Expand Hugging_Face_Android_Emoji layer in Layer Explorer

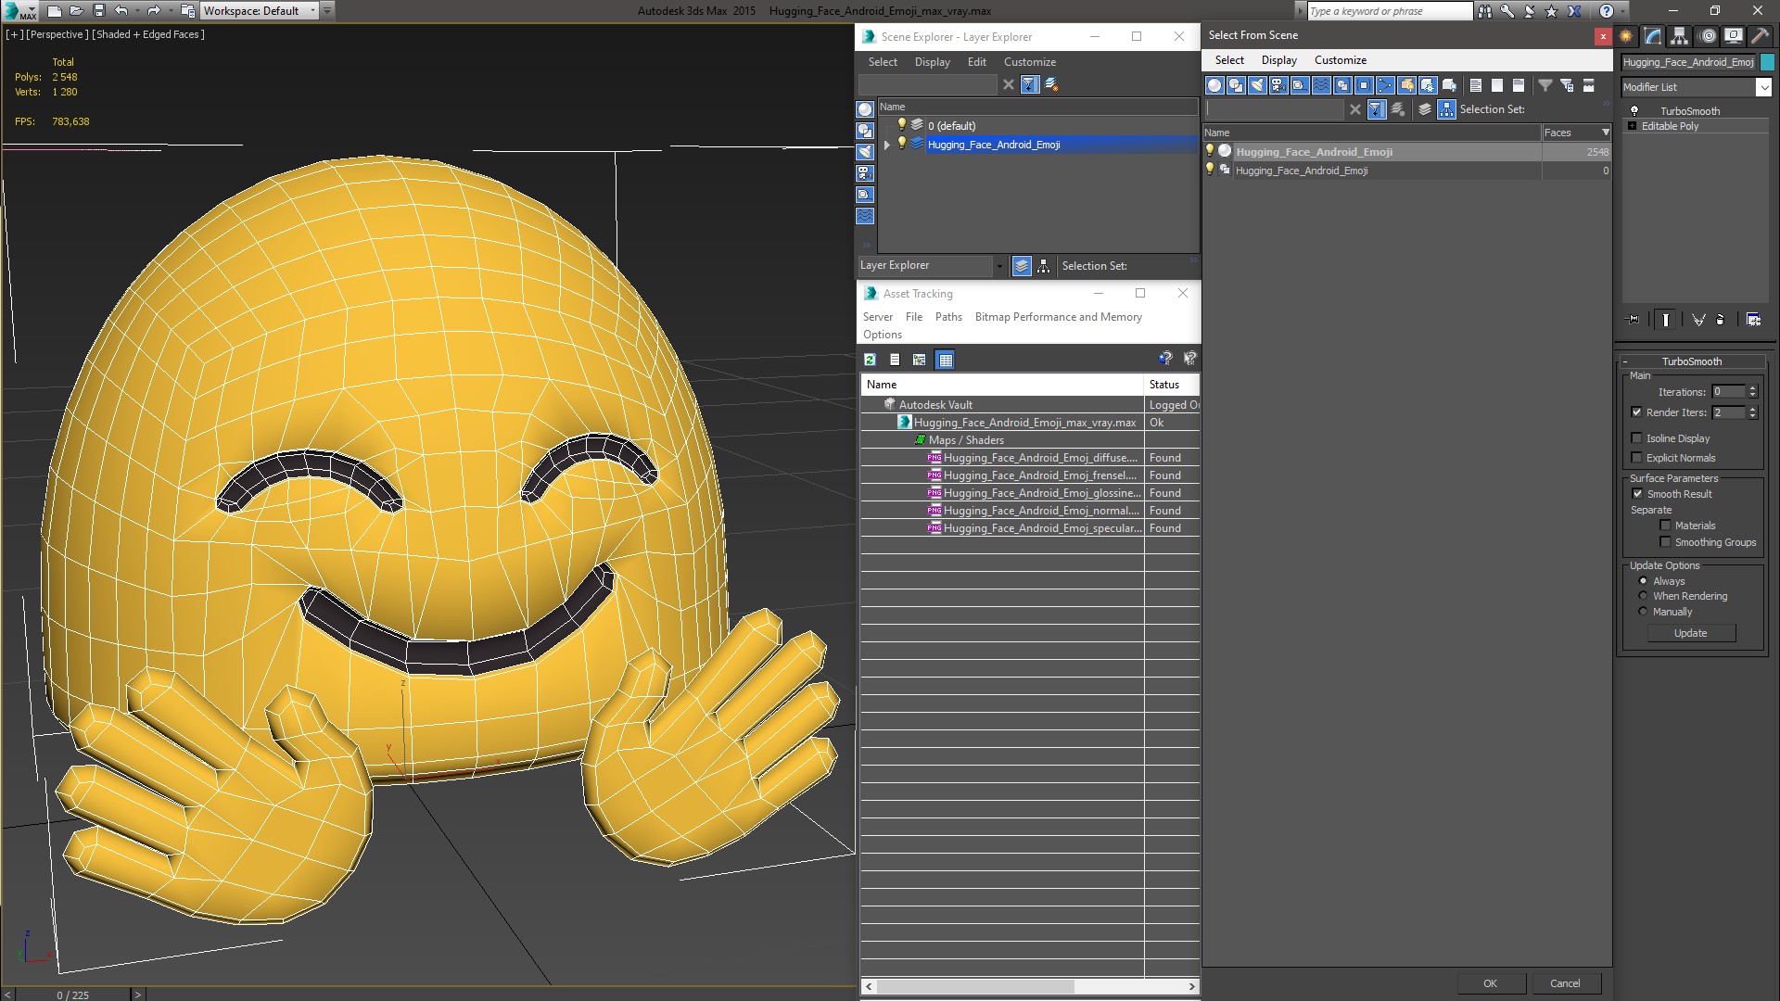(887, 145)
